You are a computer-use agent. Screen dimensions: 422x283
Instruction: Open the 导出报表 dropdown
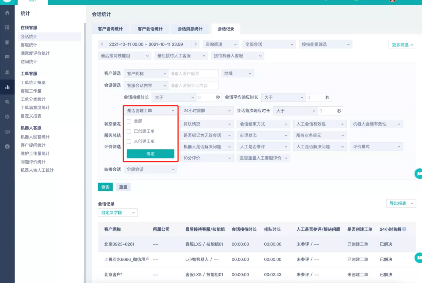pos(401,204)
